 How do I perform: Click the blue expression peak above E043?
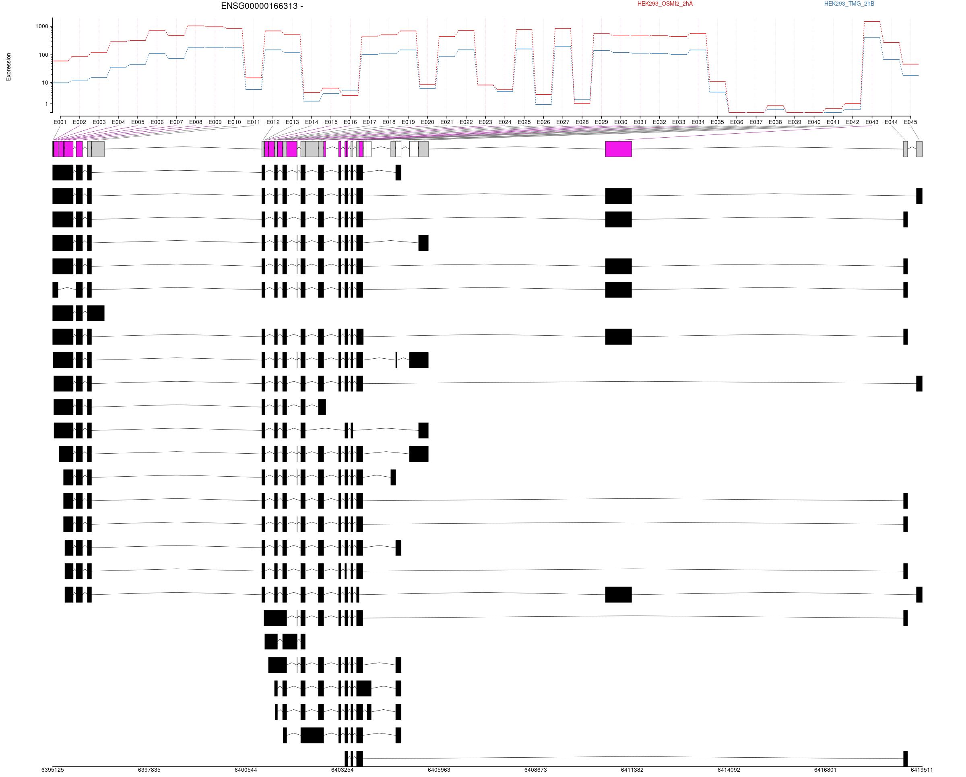click(x=872, y=37)
